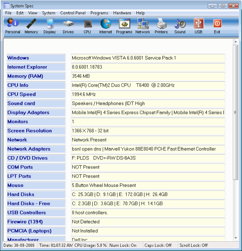The width and height of the screenshot is (242, 251).
Task: Click the Display Adapters label
Action: 36,112
